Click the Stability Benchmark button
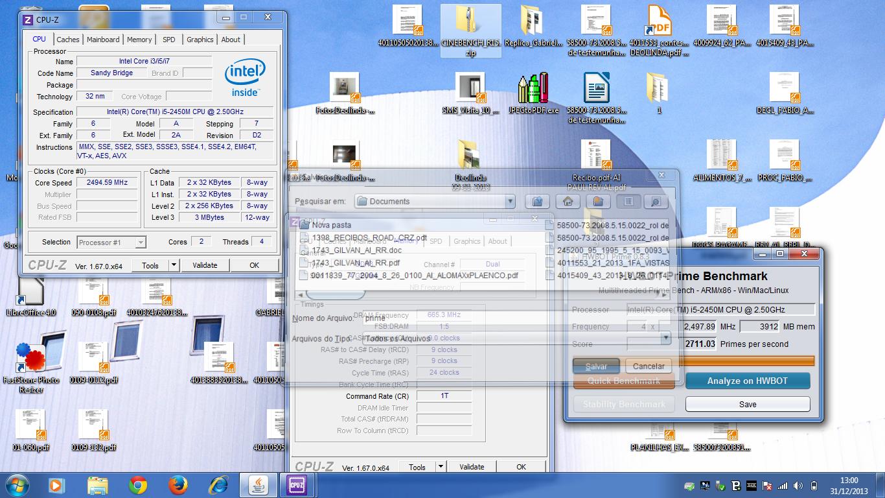 (624, 404)
